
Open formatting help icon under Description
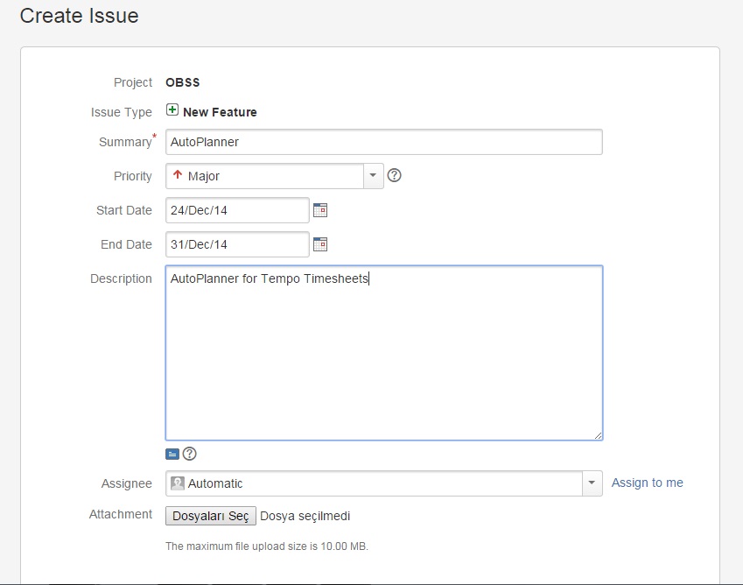pos(189,454)
